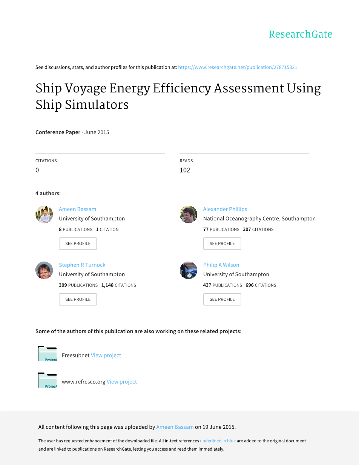Click the ResearchGate logo
Viewport: 359px width, 465px height.
point(300,34)
